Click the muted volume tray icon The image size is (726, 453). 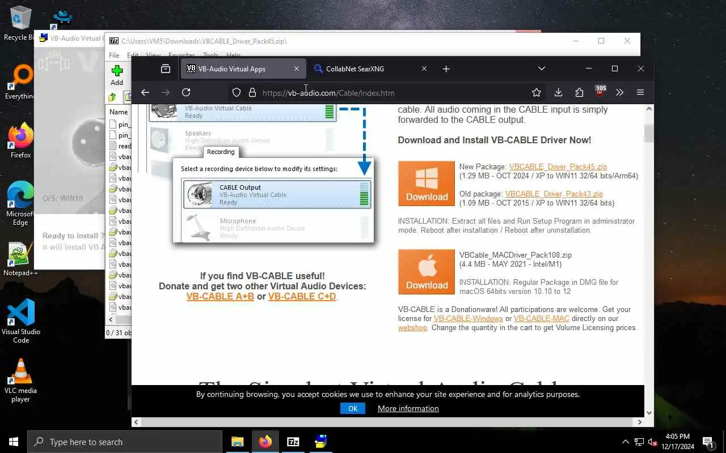(653, 442)
